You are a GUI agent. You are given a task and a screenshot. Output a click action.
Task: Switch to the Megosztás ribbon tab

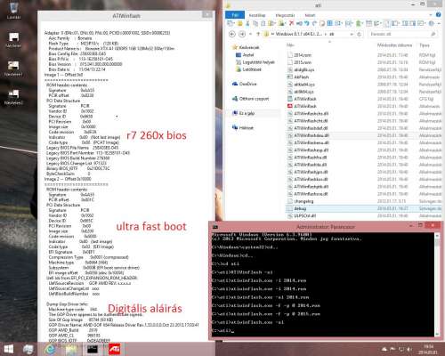285,15
